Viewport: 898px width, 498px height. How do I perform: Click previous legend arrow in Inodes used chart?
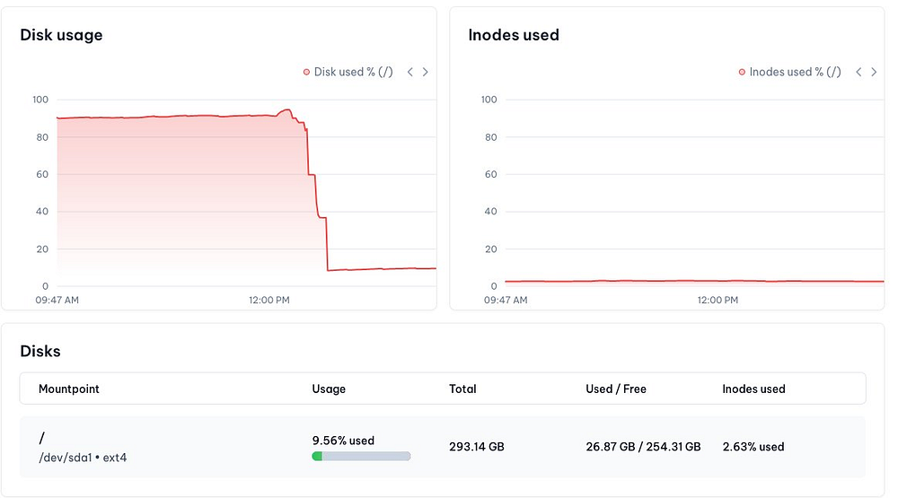point(858,72)
